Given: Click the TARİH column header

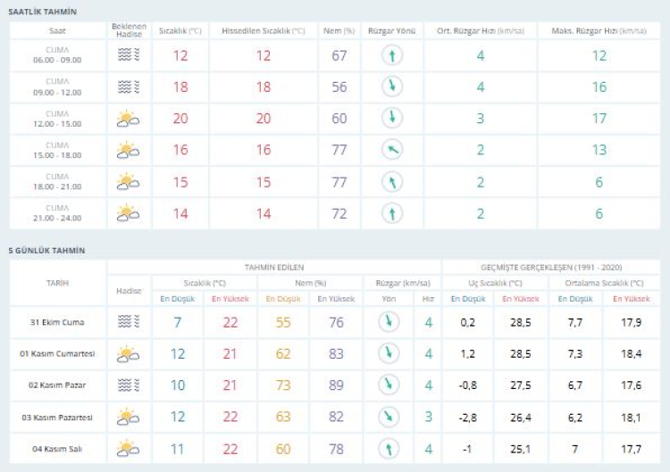Looking at the screenshot, I should tap(56, 283).
